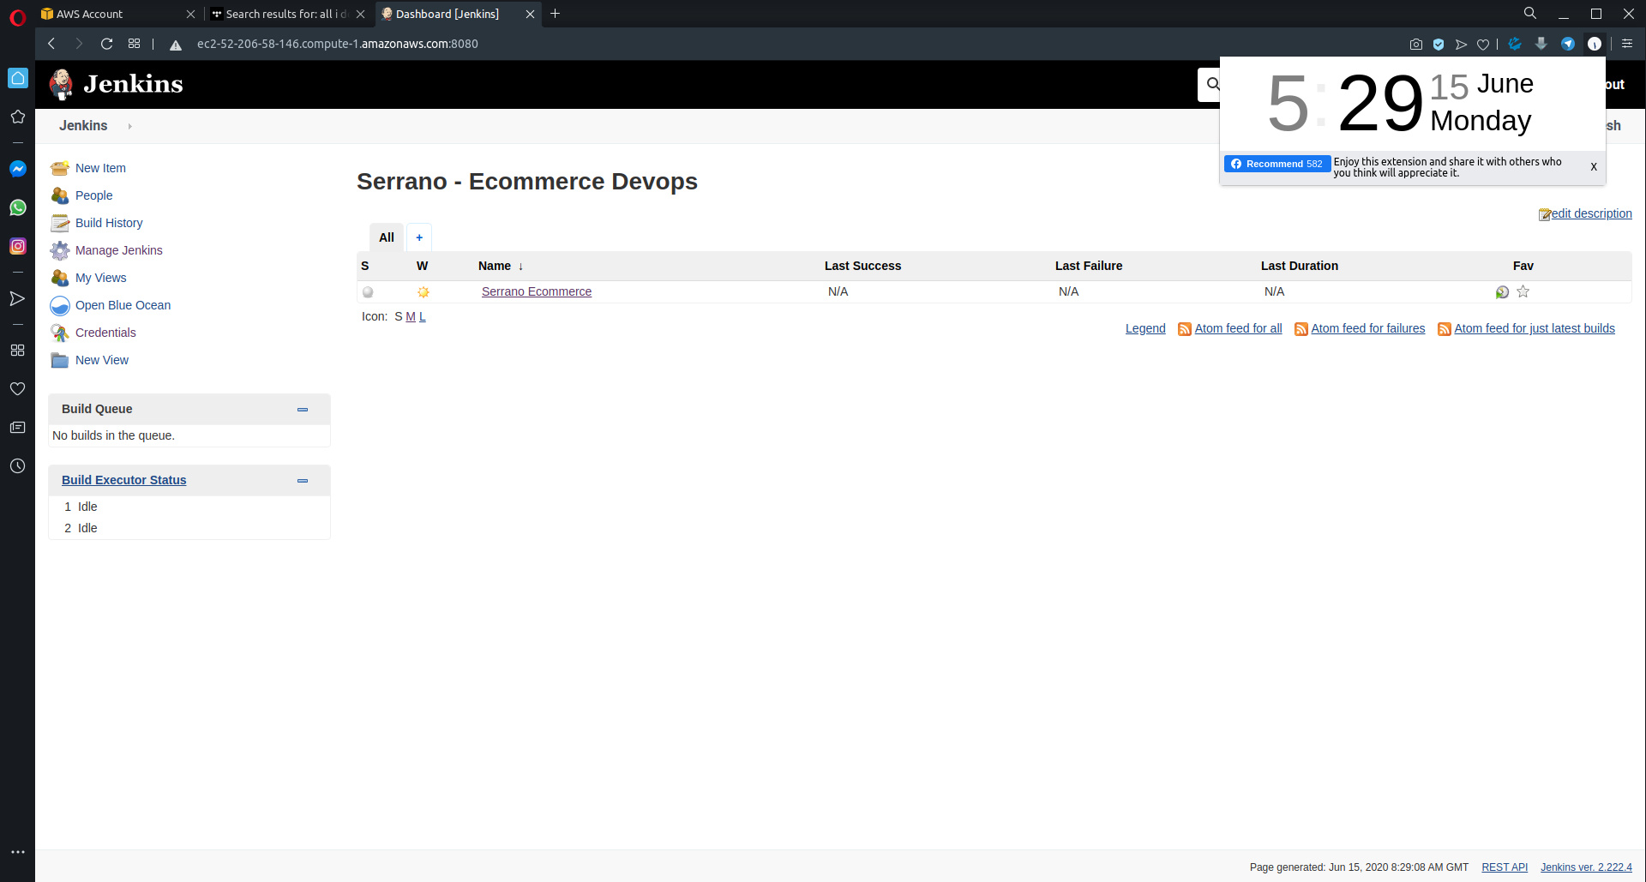Open Speed Dial from address bar
Viewport: 1646px width, 882px height.
[x=134, y=44]
